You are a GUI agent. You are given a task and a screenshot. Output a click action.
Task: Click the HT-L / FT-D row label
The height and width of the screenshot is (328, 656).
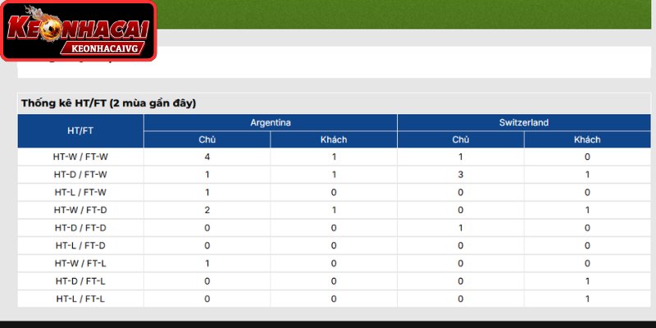pos(80,245)
